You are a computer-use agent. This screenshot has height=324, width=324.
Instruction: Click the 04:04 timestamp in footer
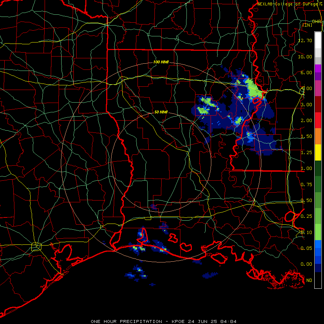click(228, 321)
